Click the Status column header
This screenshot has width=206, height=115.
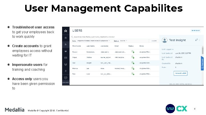click(131, 46)
